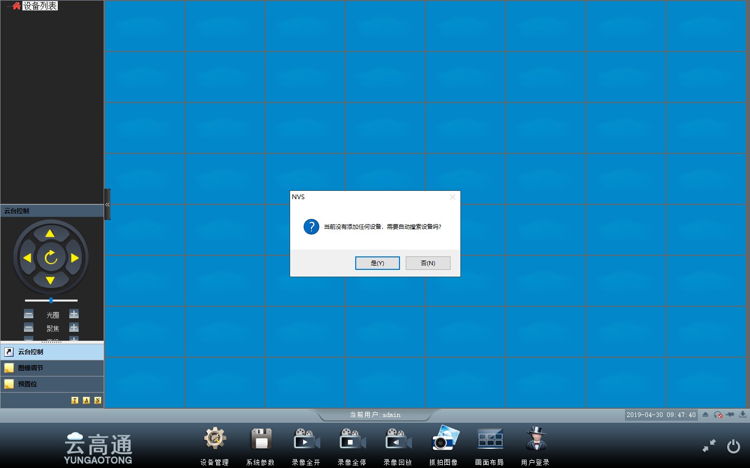Viewport: 750px width, 468px height.
Task: Click PTZ center rotate button
Action: click(51, 257)
